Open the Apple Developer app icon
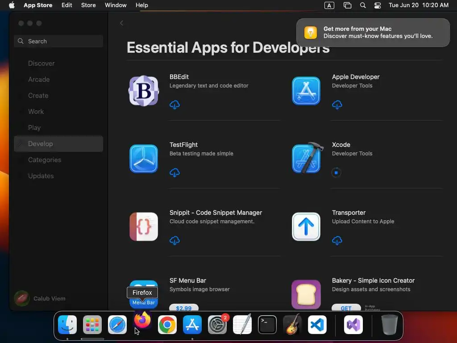The height and width of the screenshot is (343, 457). pos(306,91)
